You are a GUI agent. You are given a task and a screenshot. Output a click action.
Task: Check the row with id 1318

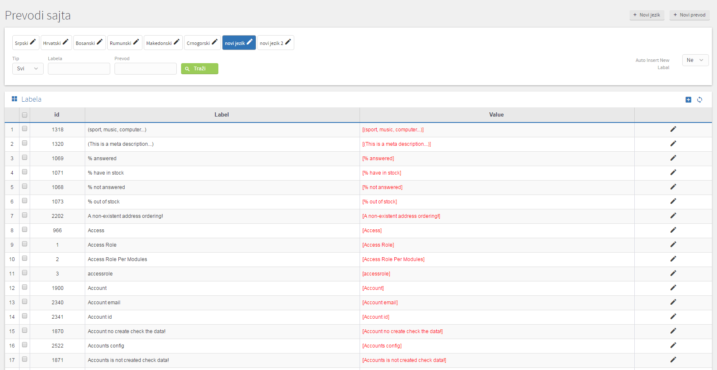tap(25, 129)
